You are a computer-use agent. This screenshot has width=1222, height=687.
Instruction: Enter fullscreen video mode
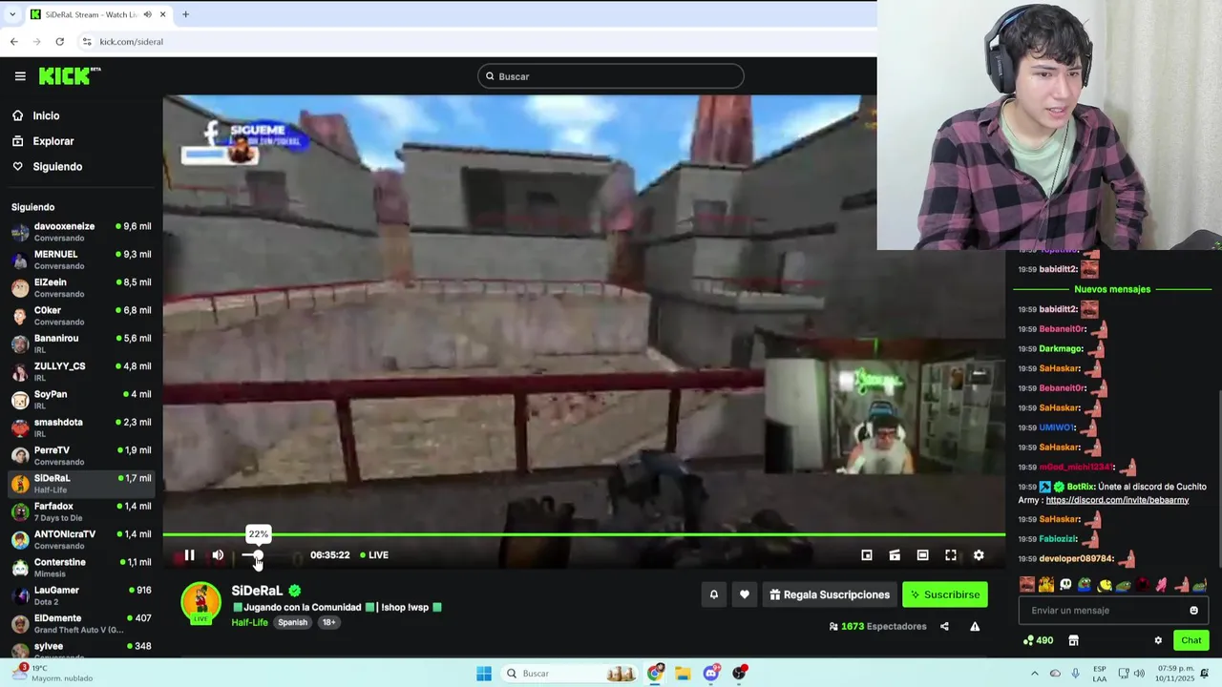(951, 555)
